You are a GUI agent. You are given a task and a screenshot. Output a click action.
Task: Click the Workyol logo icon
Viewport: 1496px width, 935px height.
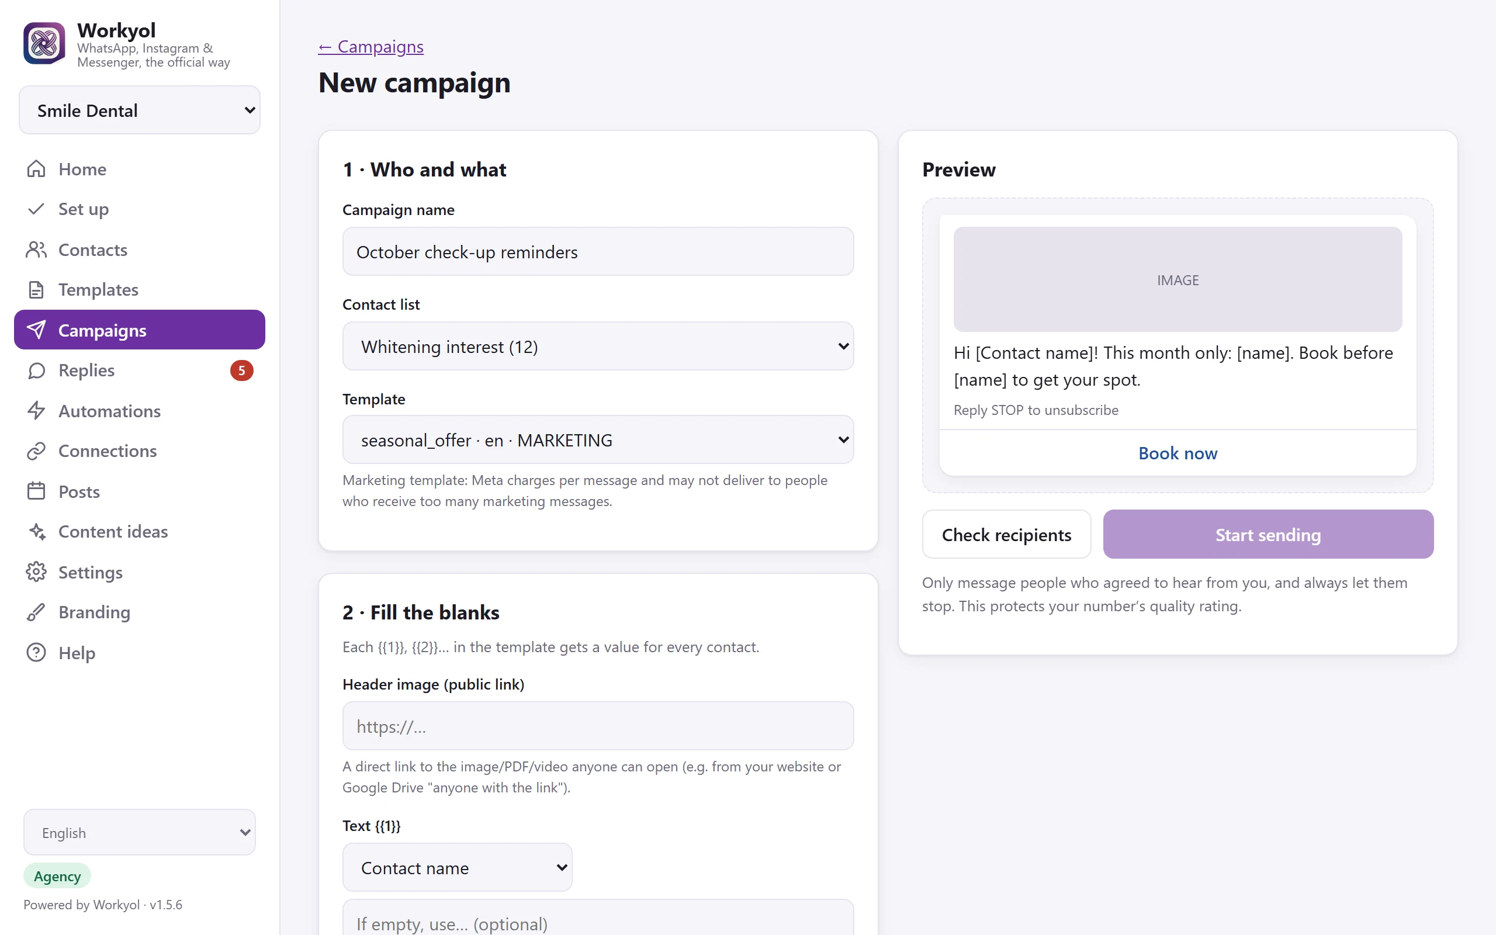tap(44, 43)
